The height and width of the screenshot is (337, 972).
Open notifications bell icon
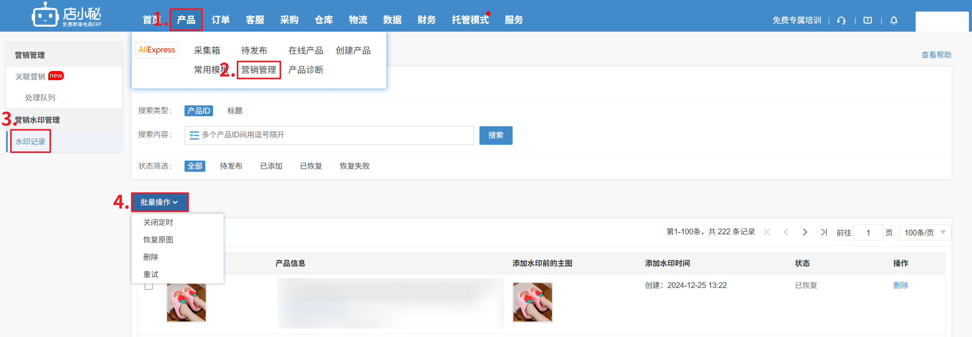894,20
